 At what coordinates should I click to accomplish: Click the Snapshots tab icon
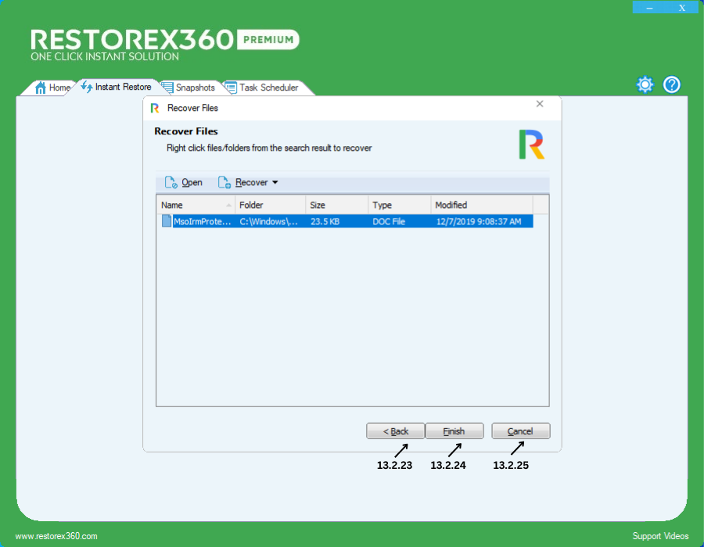point(167,88)
